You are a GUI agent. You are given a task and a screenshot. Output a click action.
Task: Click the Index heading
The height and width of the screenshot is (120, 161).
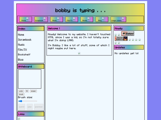click(31, 28)
